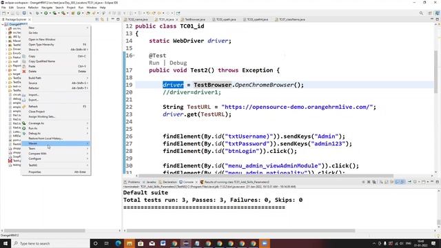Click the Debug link above Test2

click(x=178, y=63)
